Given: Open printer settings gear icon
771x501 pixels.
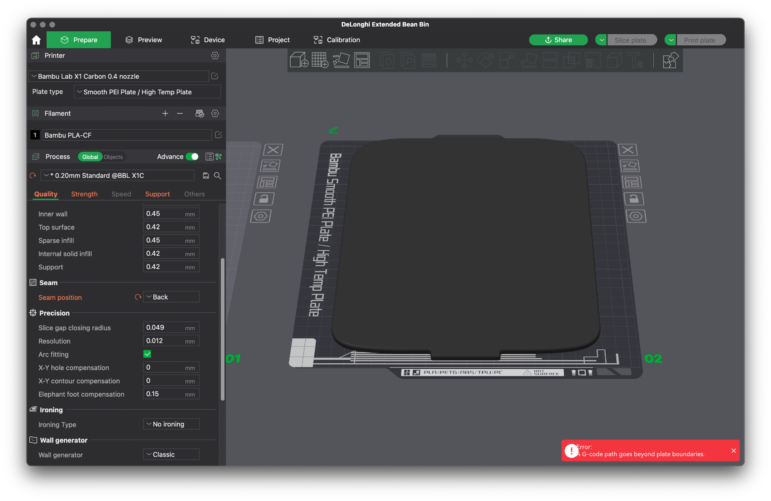Looking at the screenshot, I should [215, 55].
